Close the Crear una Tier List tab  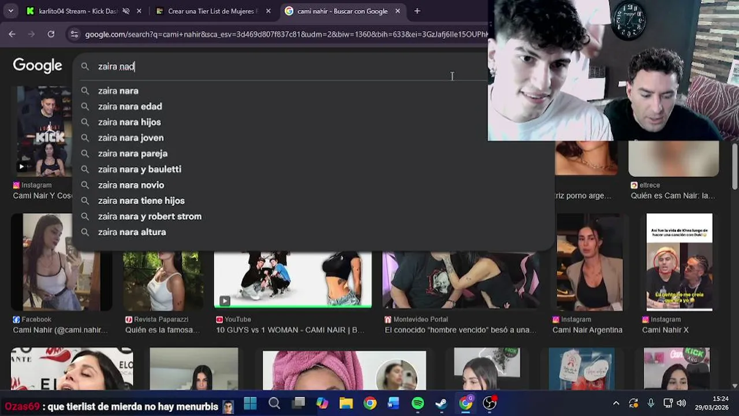(x=268, y=11)
